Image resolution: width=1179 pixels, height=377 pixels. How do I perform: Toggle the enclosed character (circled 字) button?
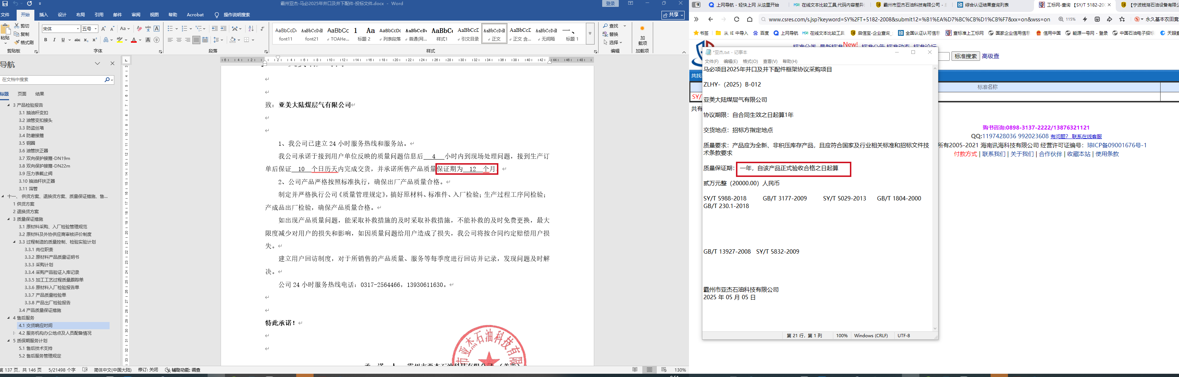click(x=157, y=40)
